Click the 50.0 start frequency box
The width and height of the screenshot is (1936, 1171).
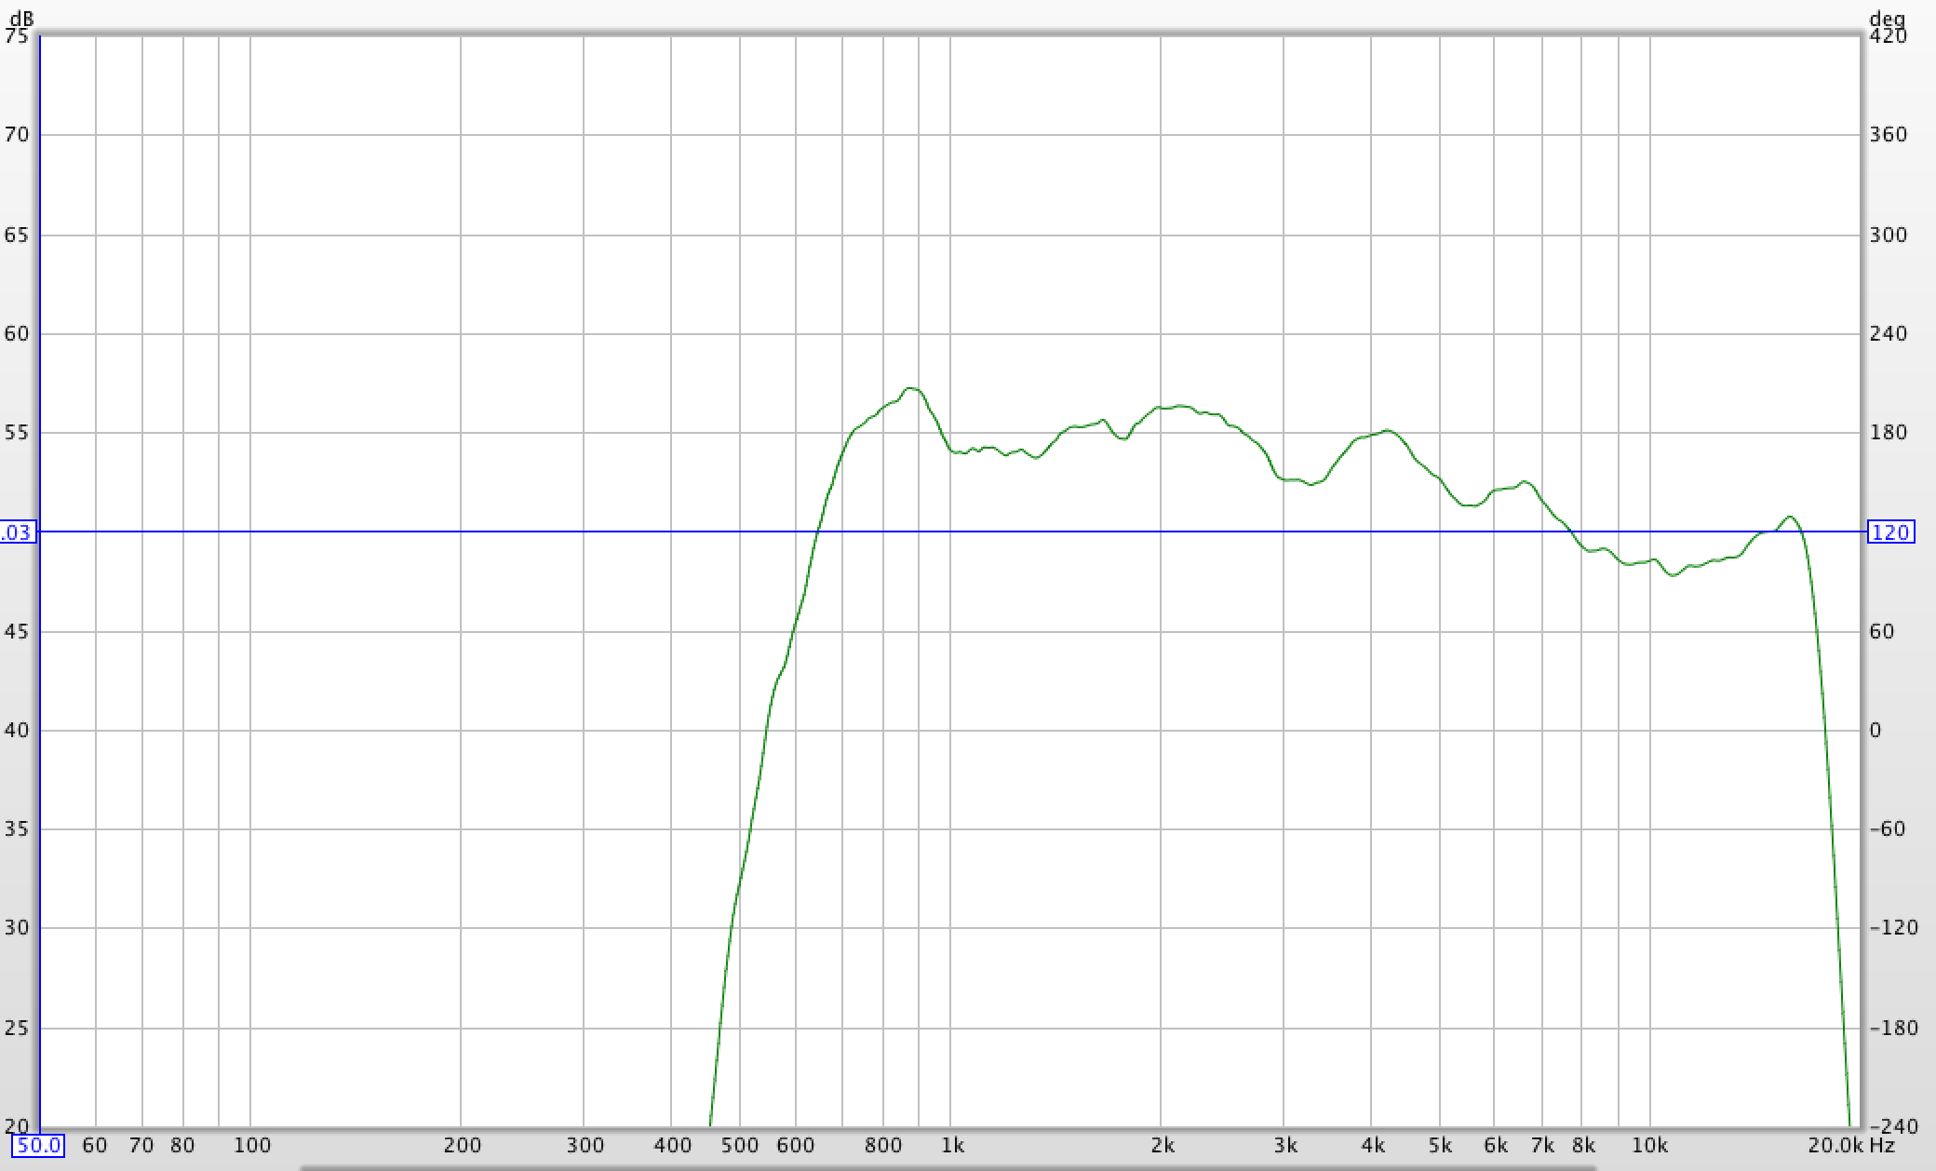click(38, 1145)
